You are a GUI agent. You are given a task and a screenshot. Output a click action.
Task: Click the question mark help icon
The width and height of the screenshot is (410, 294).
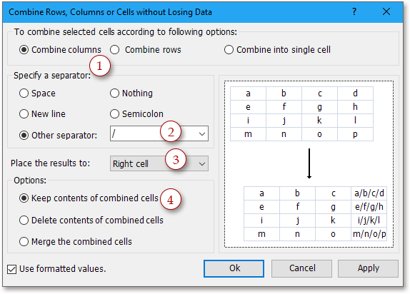click(x=354, y=11)
